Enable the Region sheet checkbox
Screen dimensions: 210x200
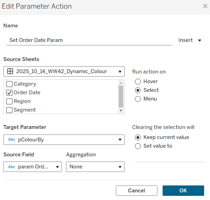tap(10, 101)
